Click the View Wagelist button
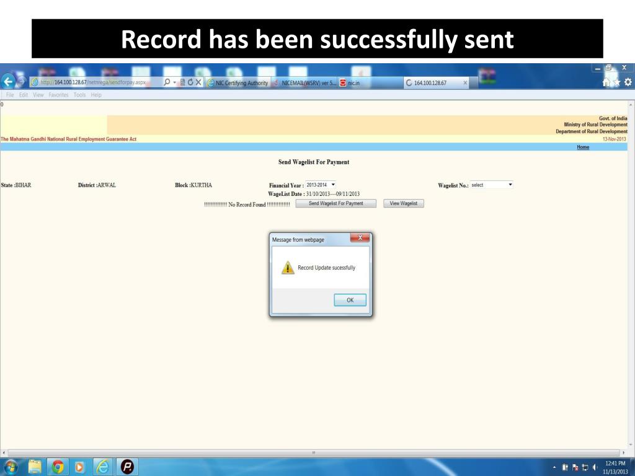 [x=403, y=203]
